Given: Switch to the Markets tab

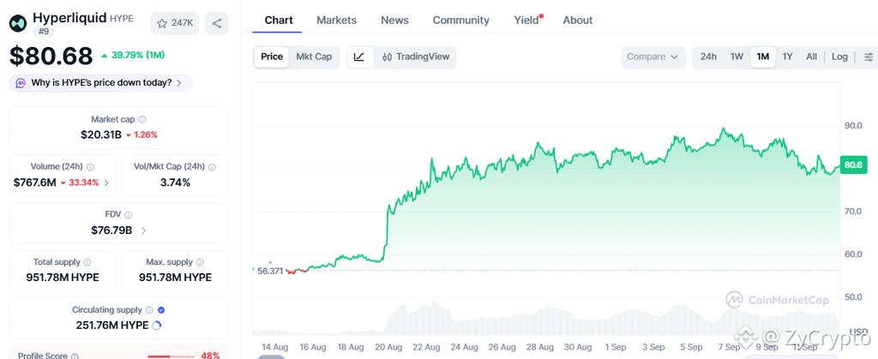Looking at the screenshot, I should pyautogui.click(x=336, y=20).
